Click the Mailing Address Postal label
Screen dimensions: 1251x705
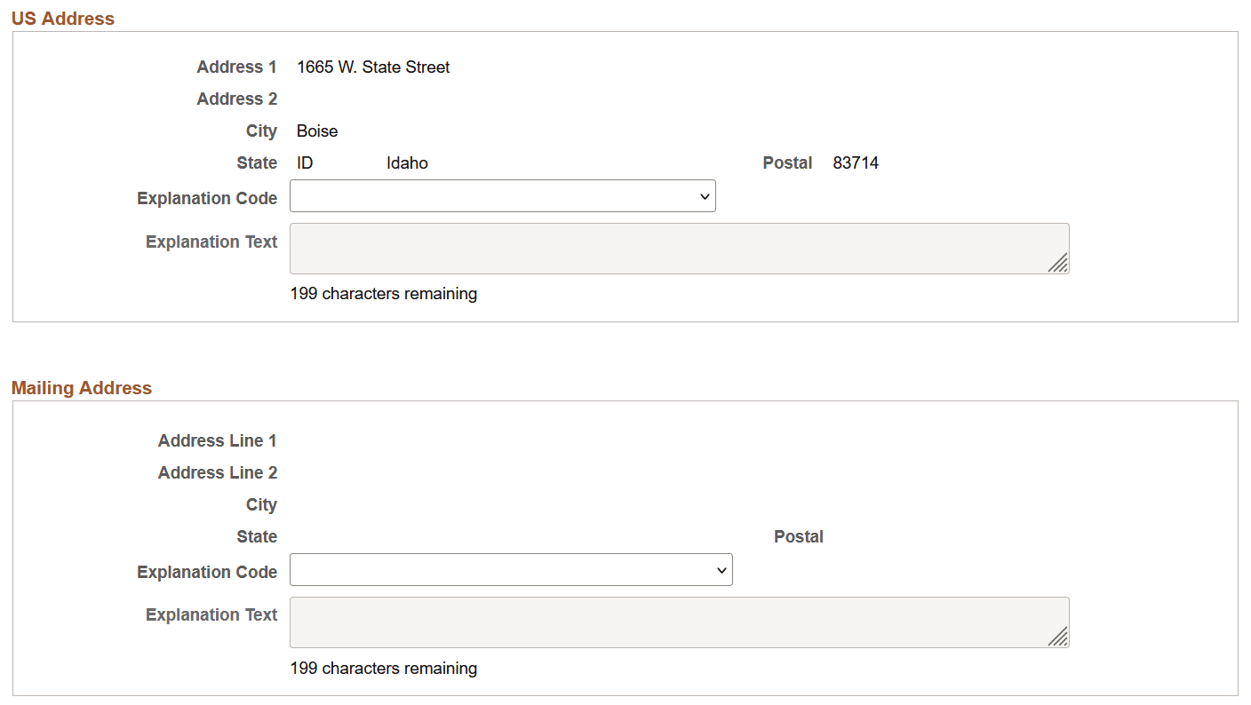click(x=798, y=536)
